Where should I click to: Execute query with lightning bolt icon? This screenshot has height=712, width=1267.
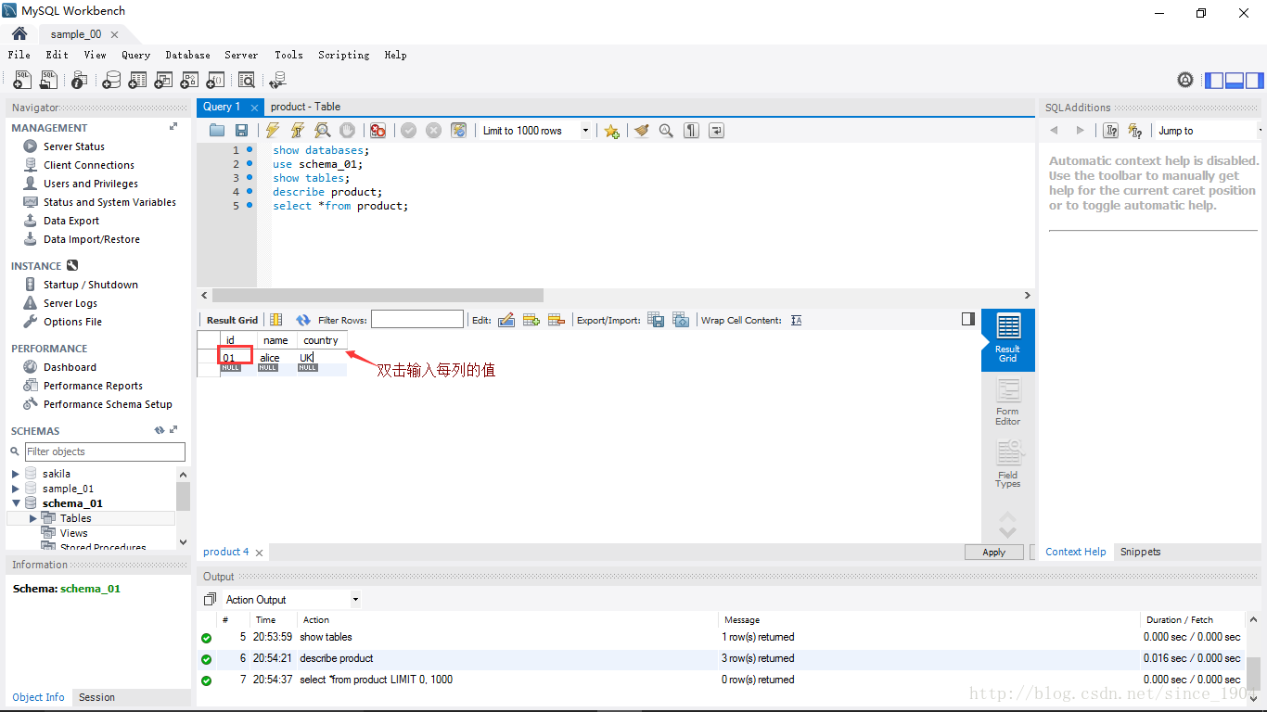pos(273,131)
